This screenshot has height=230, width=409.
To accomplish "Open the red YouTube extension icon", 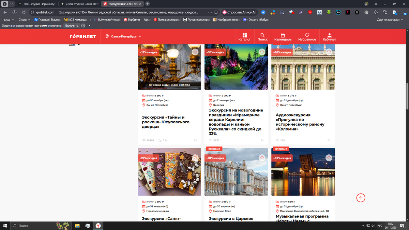I will [x=310, y=12].
